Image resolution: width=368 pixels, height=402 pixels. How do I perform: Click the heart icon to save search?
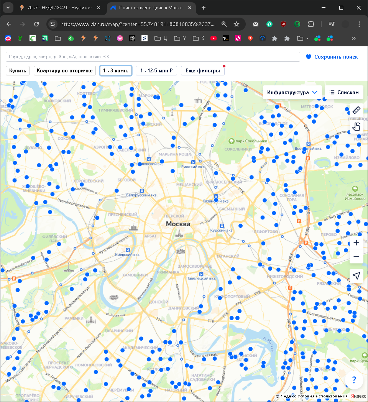tap(309, 57)
